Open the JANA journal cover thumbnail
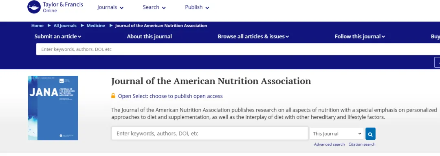The image size is (440, 156). 53,108
